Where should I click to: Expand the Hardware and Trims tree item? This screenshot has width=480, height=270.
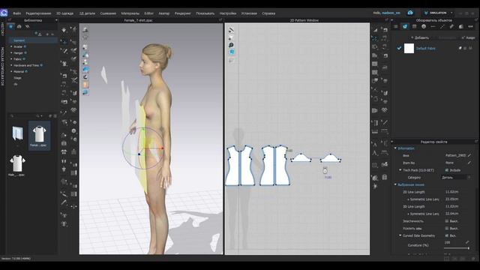[x=12, y=65]
